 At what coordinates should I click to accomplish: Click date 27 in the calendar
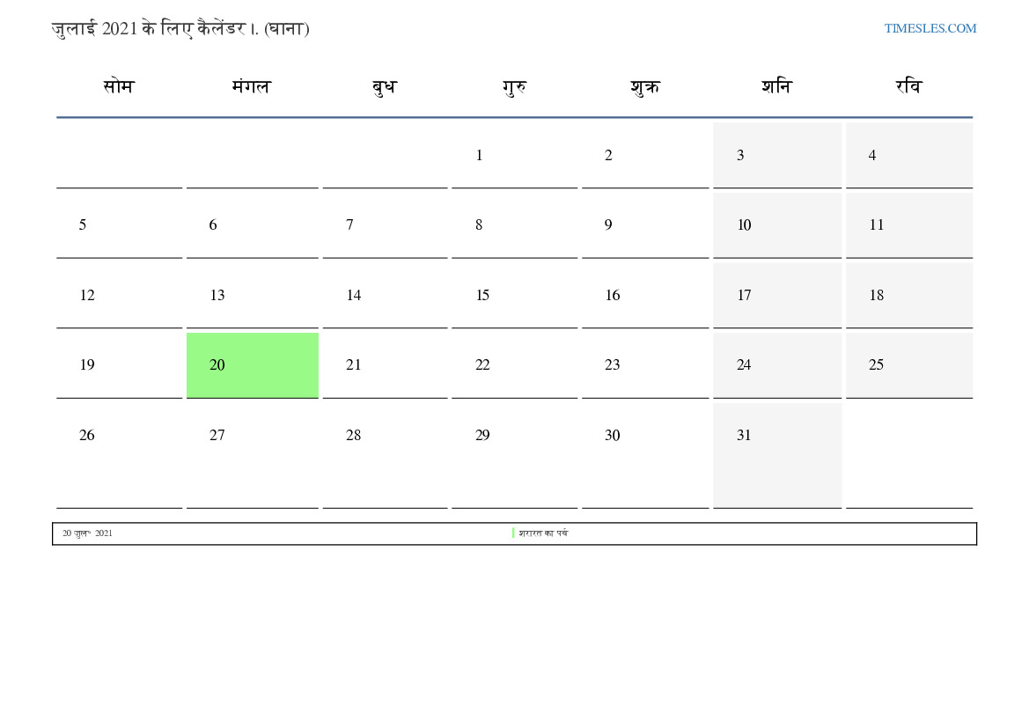[x=253, y=456]
